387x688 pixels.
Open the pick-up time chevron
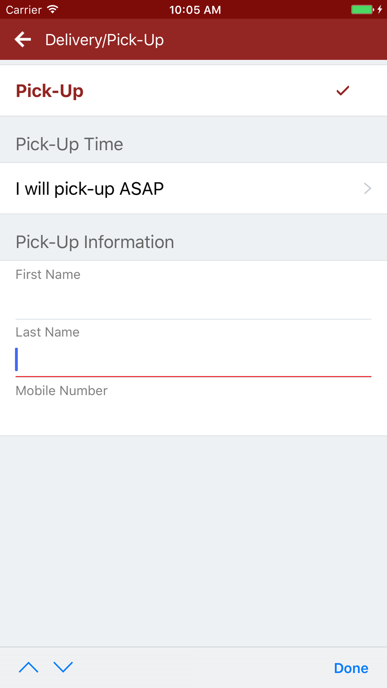pyautogui.click(x=367, y=188)
